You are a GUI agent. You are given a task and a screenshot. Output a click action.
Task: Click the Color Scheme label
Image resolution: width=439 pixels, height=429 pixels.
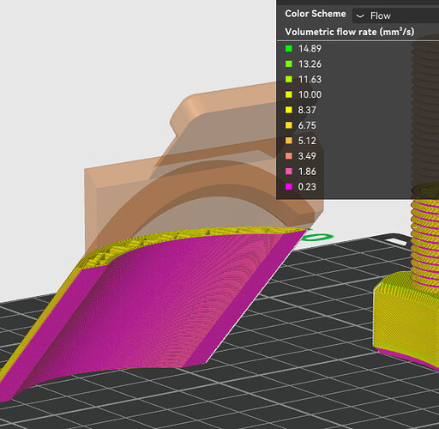point(316,14)
